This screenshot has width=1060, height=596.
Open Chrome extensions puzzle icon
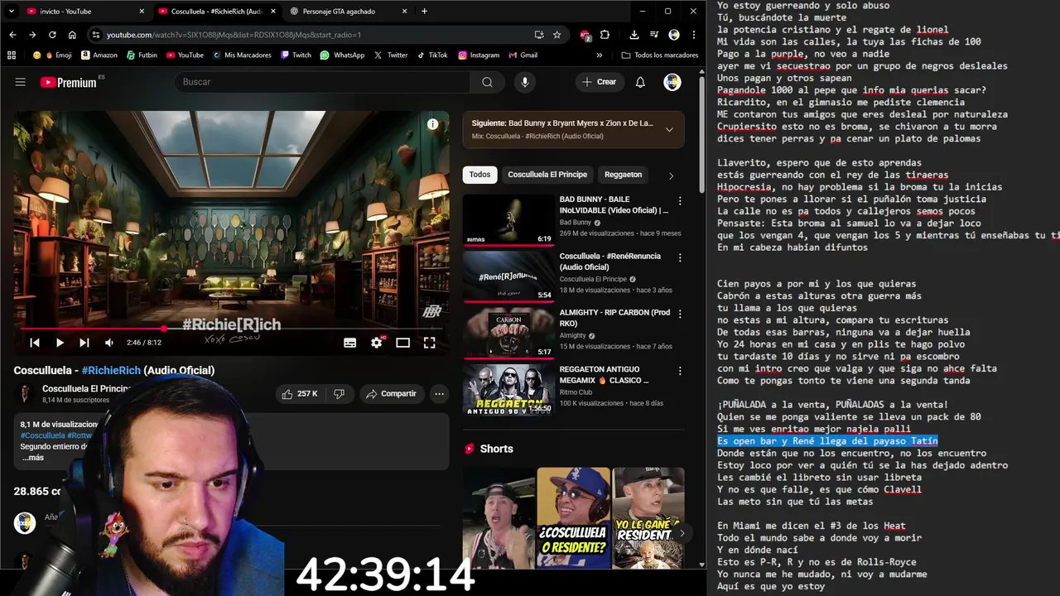605,35
